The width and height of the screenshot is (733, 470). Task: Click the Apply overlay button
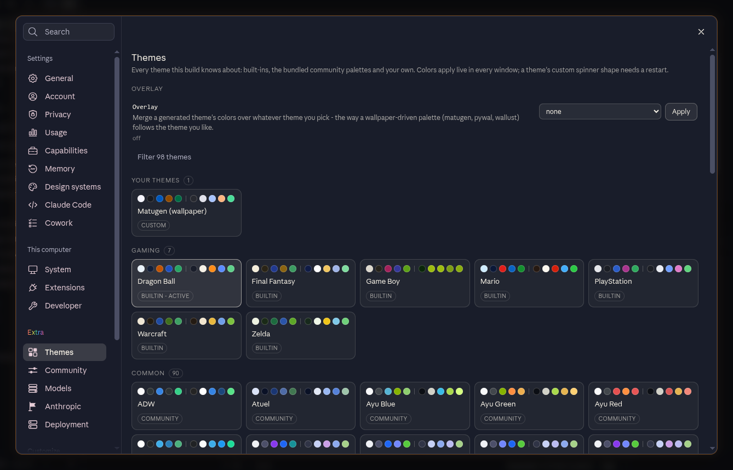click(681, 111)
